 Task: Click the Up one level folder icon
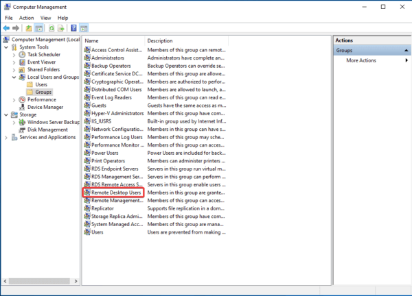point(29,28)
